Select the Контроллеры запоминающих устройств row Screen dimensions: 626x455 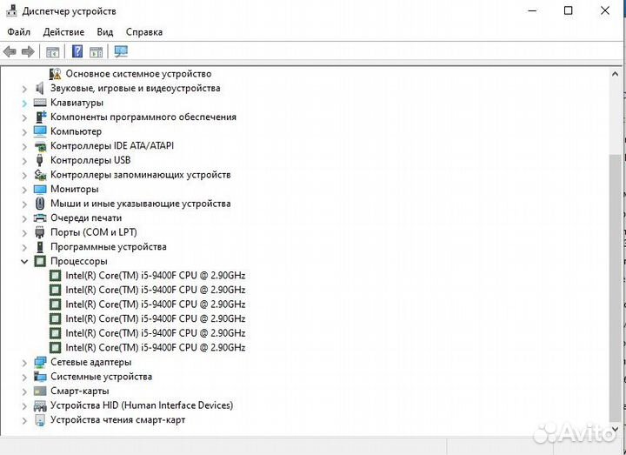tap(141, 175)
